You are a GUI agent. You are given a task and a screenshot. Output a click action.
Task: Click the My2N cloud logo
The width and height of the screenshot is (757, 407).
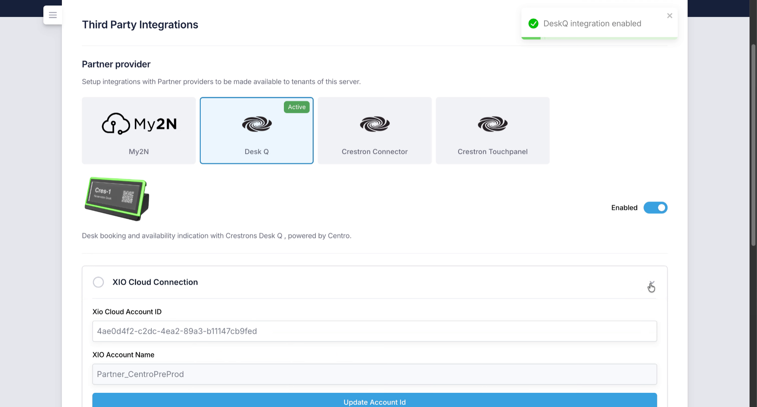tap(116, 123)
